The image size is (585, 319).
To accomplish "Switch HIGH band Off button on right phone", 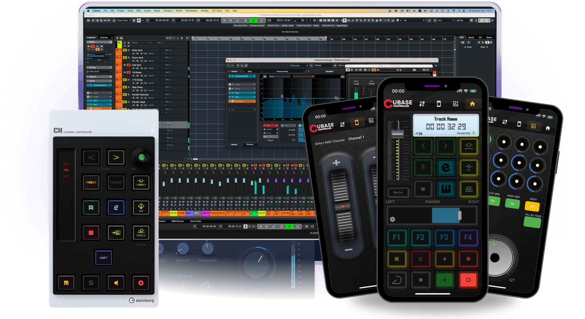I will click(532, 206).
